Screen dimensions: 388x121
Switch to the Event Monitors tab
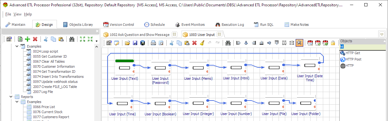pos(190,25)
